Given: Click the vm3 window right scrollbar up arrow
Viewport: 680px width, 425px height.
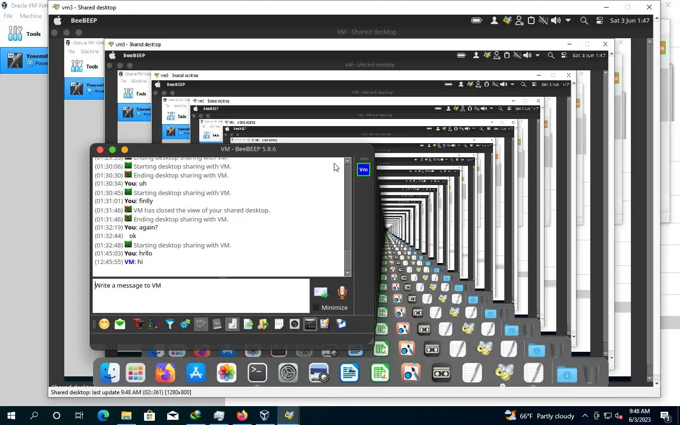Looking at the screenshot, I should click(657, 18).
